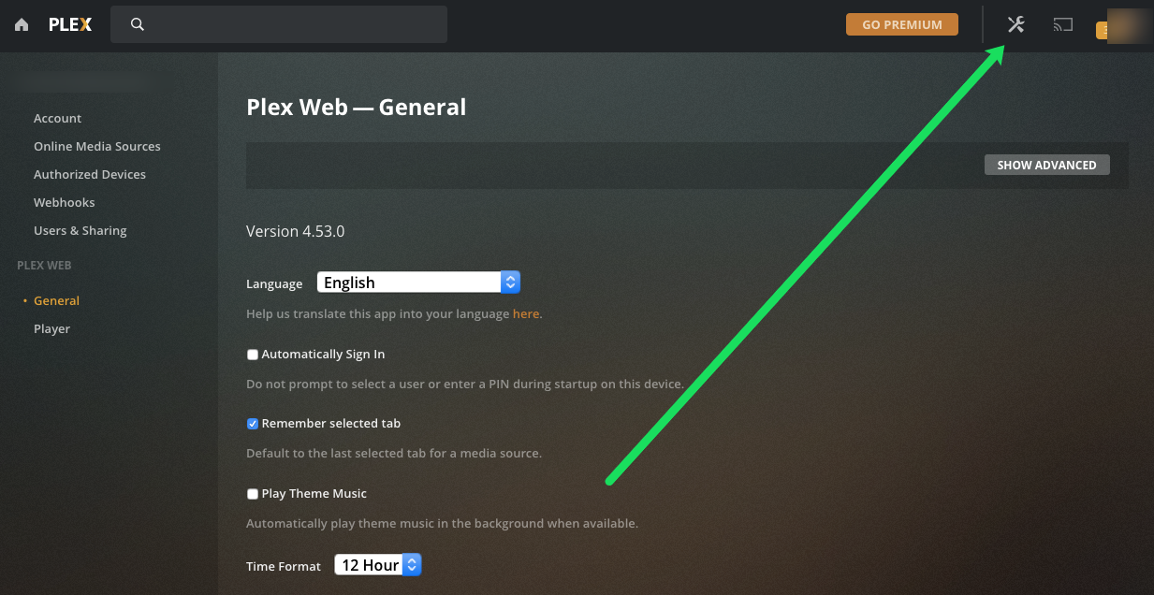Focus the search input field
1154x595 pixels.
(279, 24)
